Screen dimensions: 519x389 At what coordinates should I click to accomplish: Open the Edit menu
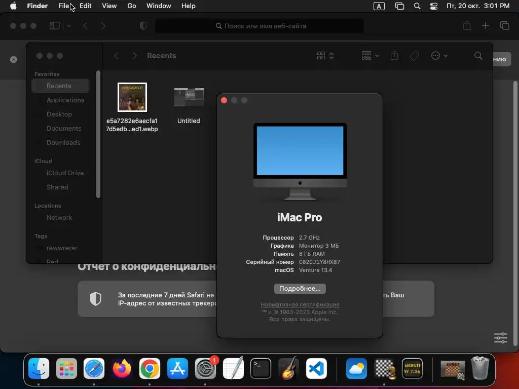tap(85, 6)
